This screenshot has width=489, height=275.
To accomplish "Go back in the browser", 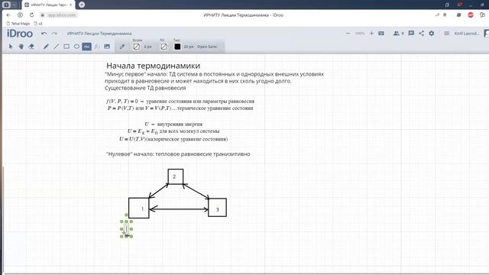I will point(8,15).
